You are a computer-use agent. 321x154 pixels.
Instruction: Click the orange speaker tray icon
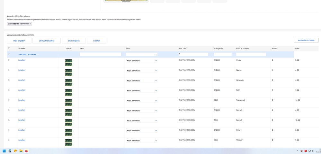point(301,151)
